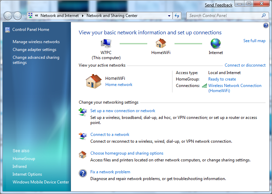Click the Refresh button next to address bar
Image resolution: width=272 pixels, height=194 pixels.
click(x=177, y=16)
